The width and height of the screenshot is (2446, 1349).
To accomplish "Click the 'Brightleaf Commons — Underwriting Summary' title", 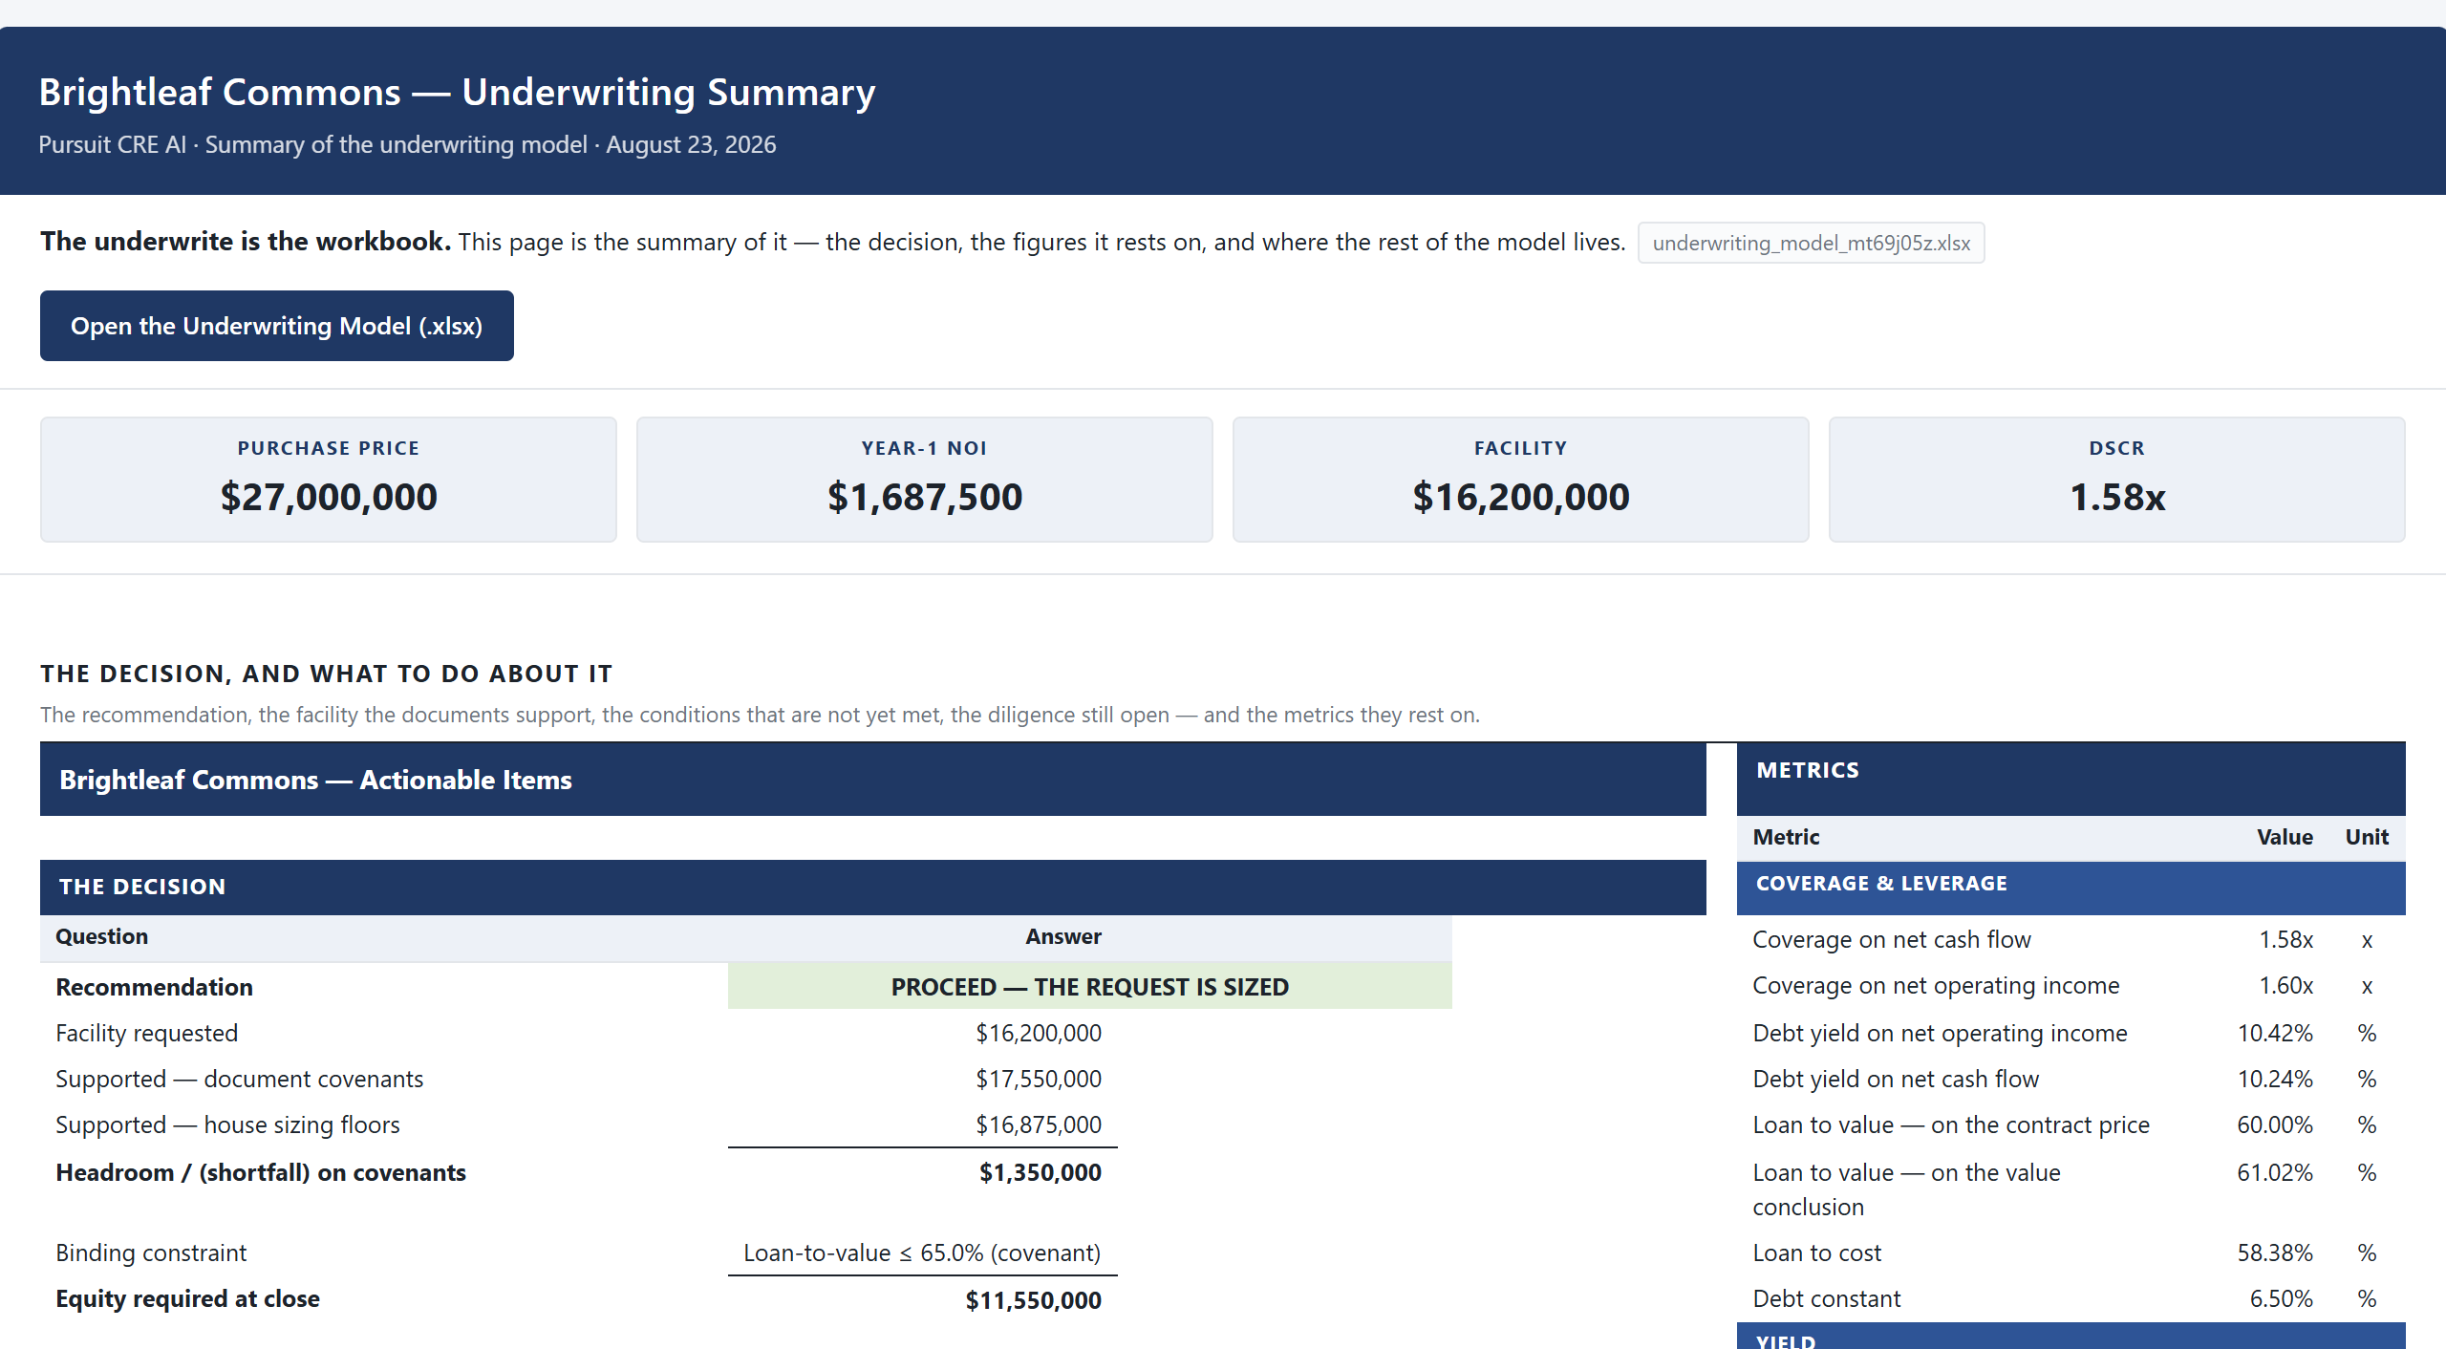I will point(457,92).
